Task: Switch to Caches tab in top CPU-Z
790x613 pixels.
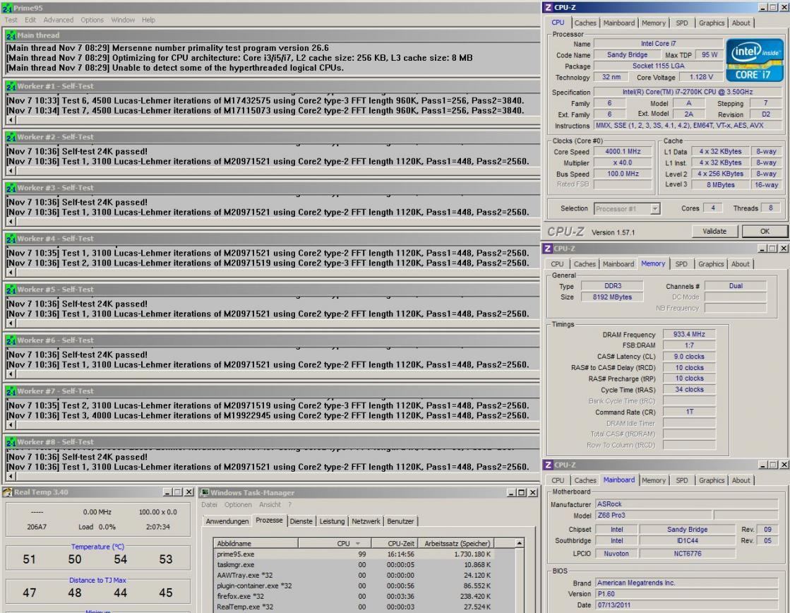Action: 585,23
